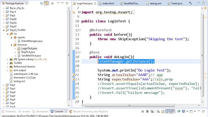
Task: Click Clear Console icon
Action: (x=158, y=111)
